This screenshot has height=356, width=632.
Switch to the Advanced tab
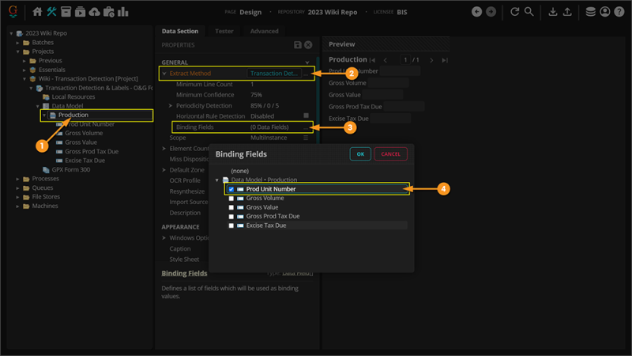[x=265, y=31]
